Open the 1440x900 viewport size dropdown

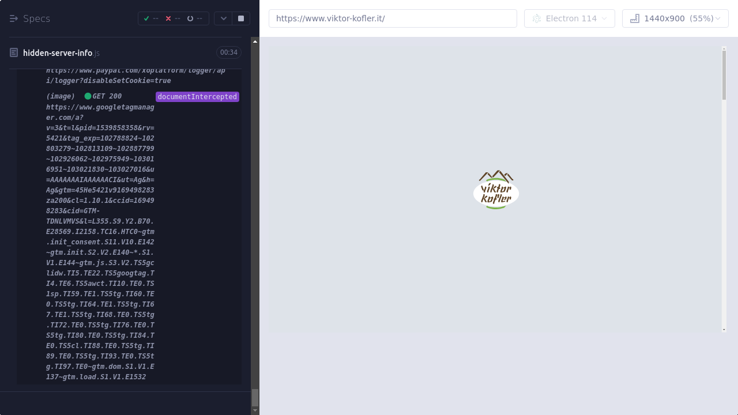pyautogui.click(x=675, y=18)
